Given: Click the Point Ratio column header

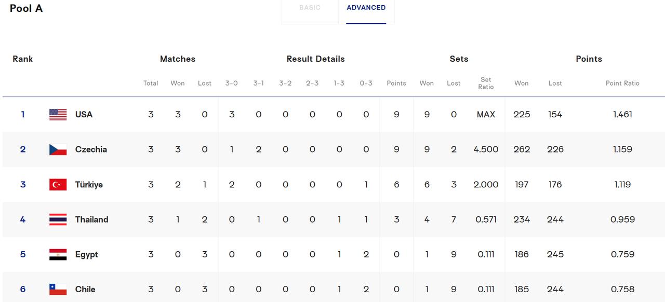Looking at the screenshot, I should tap(622, 83).
